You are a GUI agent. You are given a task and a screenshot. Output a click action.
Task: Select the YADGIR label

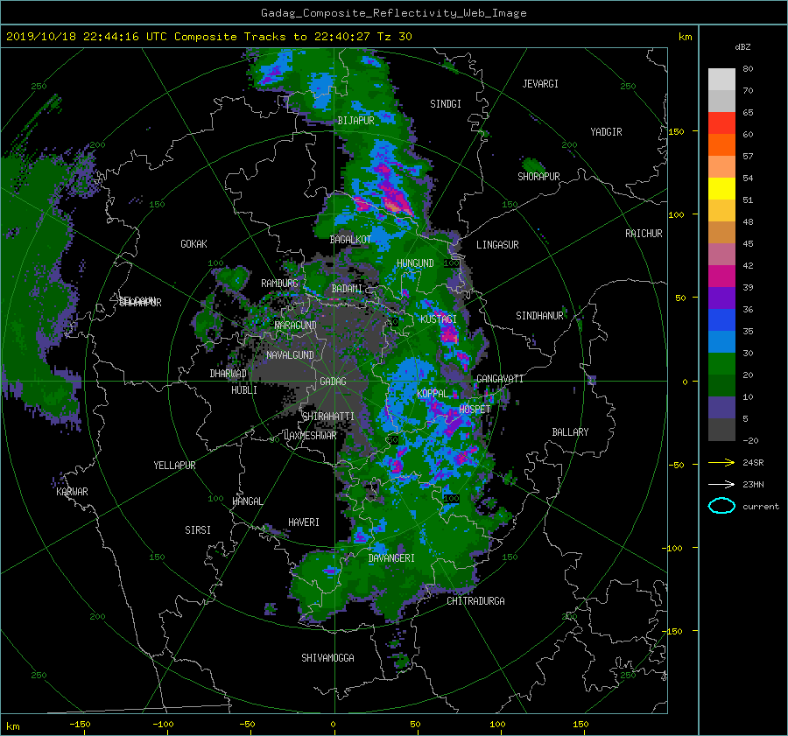(x=606, y=132)
